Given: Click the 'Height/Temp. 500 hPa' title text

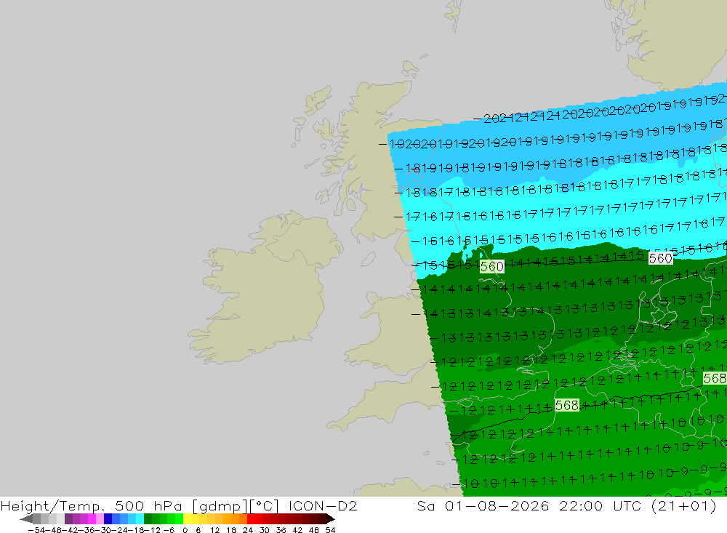Looking at the screenshot, I should click(x=92, y=505).
